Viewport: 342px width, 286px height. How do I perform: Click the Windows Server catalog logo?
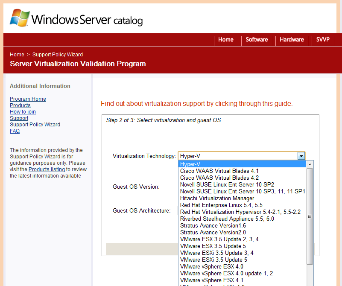tap(76, 19)
